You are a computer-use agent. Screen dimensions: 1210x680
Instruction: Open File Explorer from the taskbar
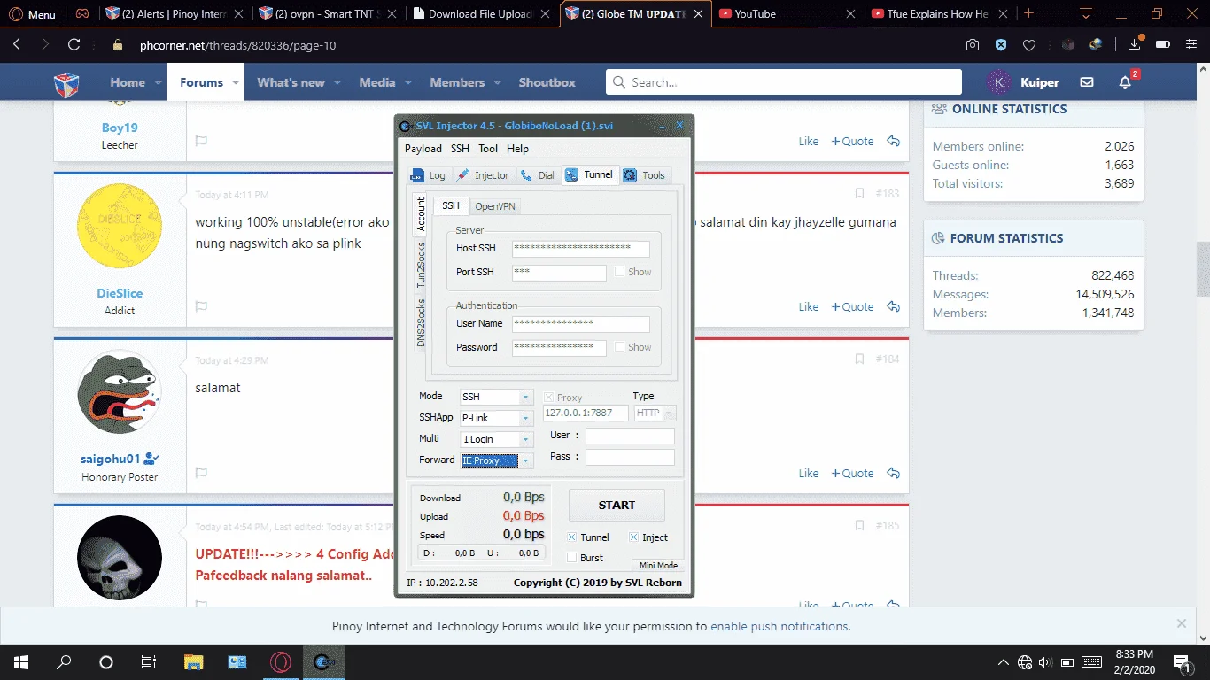[x=193, y=662]
